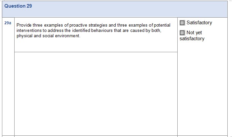Screen dimensions: 232x137
Task: Select the 29a question number label
Action: [8, 23]
